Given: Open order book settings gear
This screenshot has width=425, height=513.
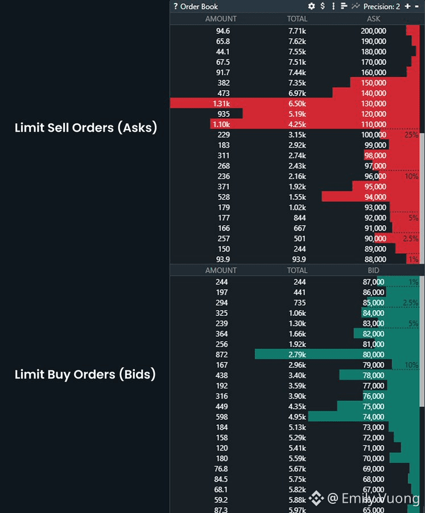Looking at the screenshot, I should click(311, 6).
